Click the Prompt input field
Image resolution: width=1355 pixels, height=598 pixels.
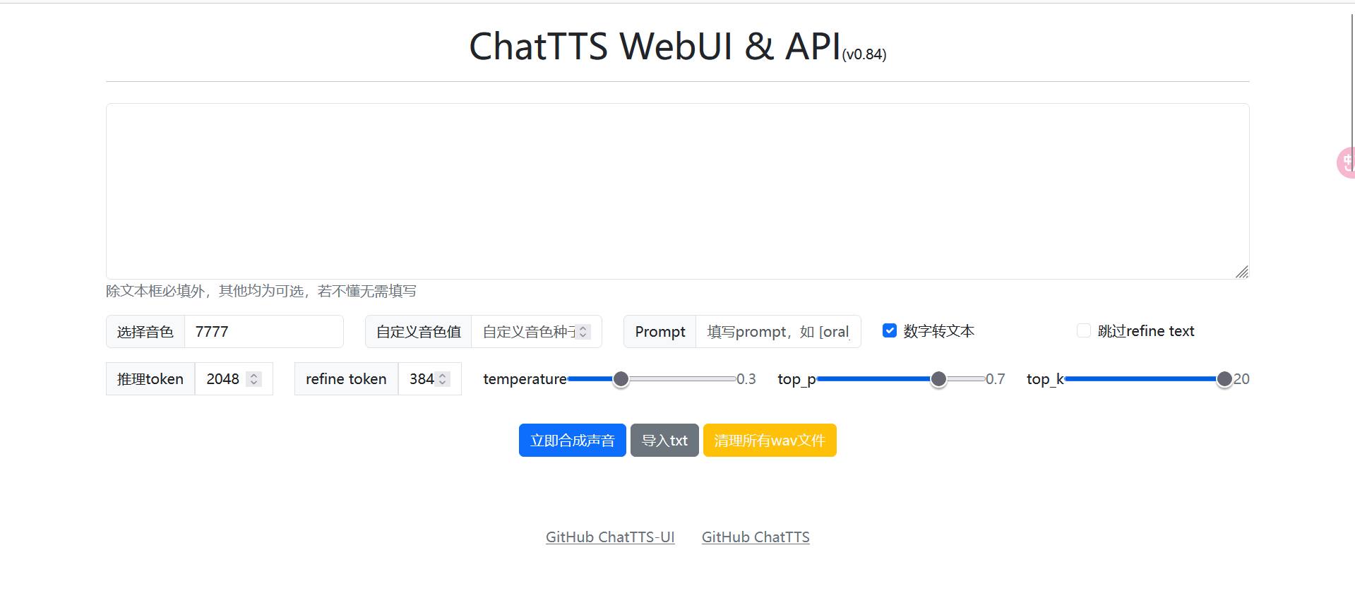click(x=777, y=332)
